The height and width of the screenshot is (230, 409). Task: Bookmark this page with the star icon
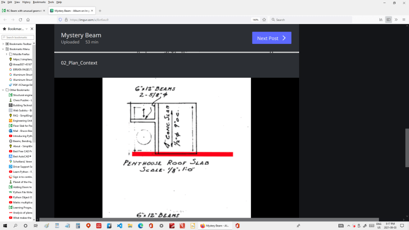[x=264, y=20]
